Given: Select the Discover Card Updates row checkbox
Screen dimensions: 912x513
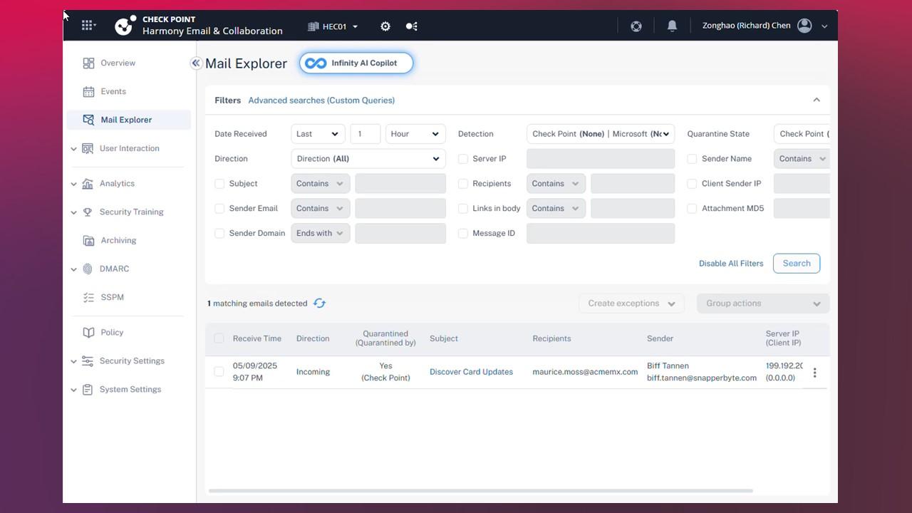Looking at the screenshot, I should pos(219,372).
